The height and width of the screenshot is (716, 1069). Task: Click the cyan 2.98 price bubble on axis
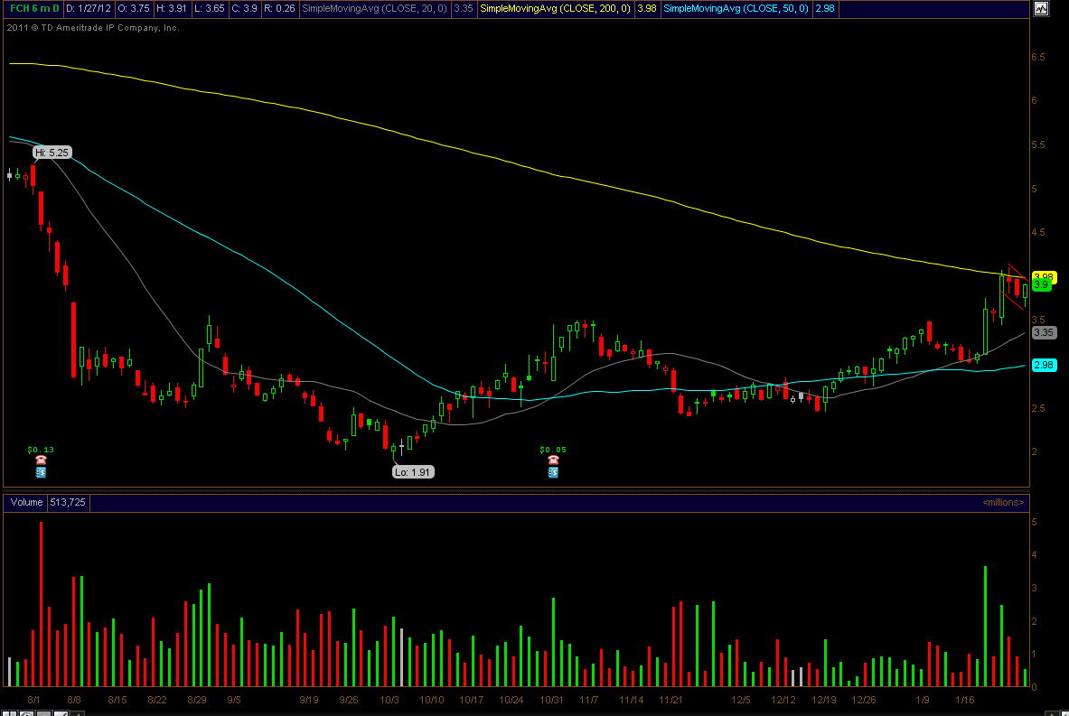click(1044, 365)
